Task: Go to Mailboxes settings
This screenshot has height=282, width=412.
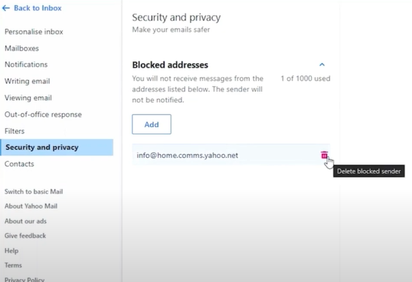Action: [22, 48]
